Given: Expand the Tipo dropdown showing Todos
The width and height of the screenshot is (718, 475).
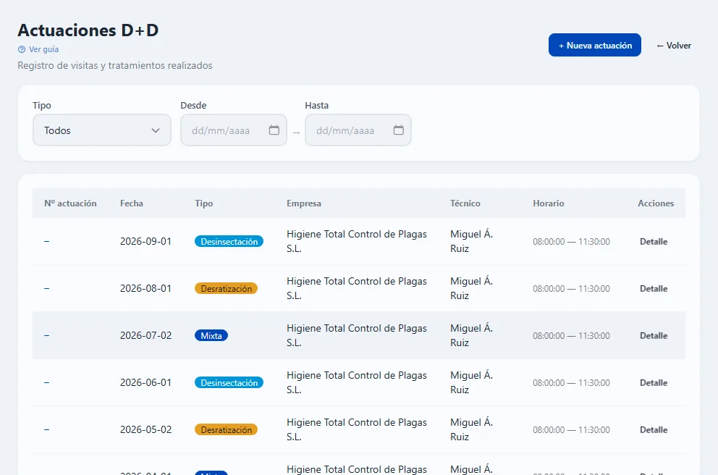Looking at the screenshot, I should tap(102, 130).
